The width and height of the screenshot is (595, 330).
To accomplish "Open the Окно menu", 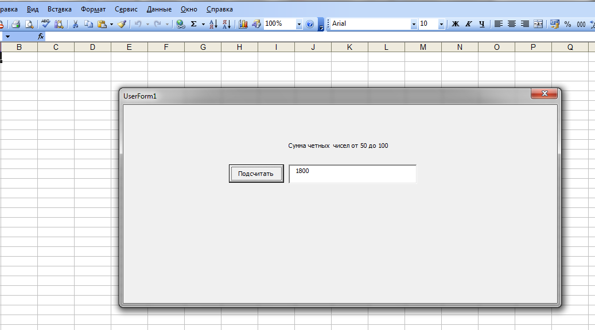I will pos(189,9).
